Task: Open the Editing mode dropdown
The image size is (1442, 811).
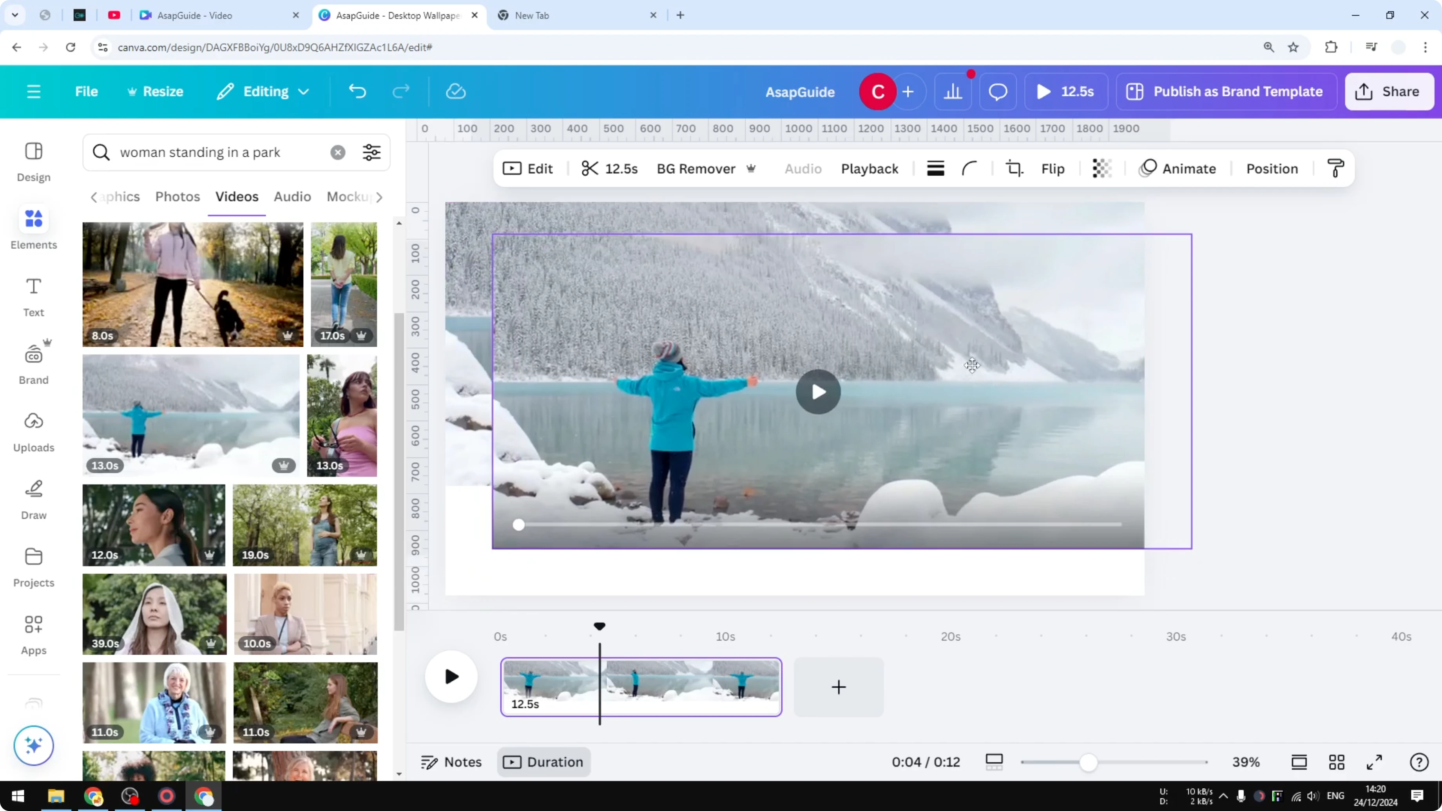Action: (263, 91)
